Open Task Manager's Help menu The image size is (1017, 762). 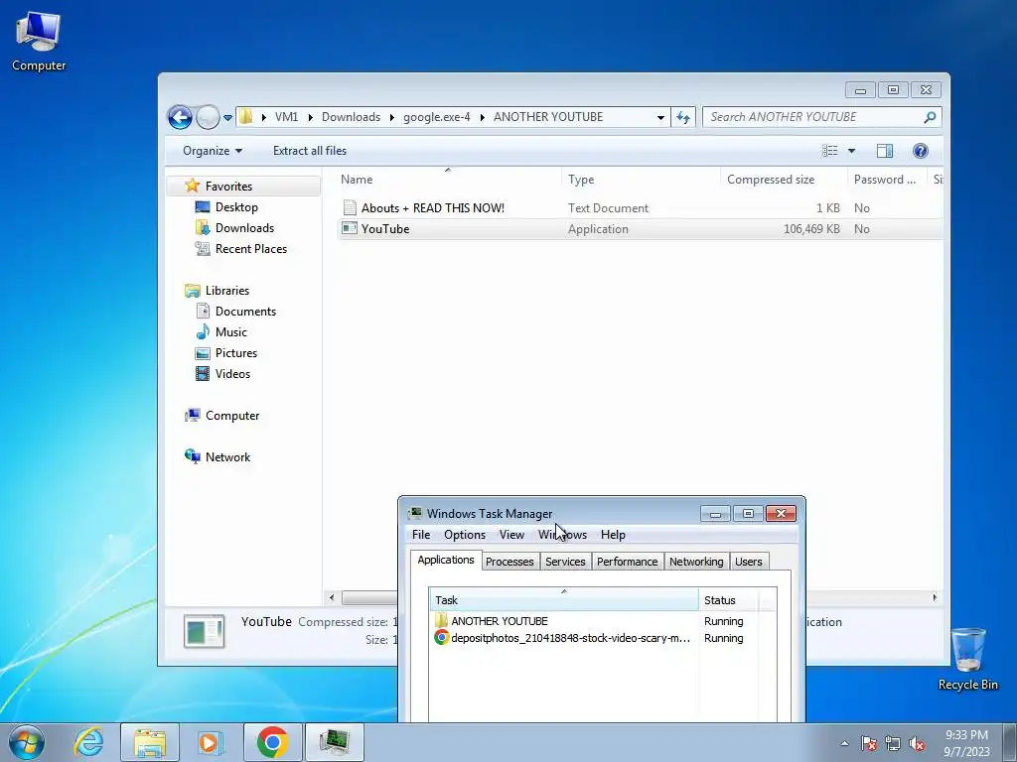coord(613,535)
